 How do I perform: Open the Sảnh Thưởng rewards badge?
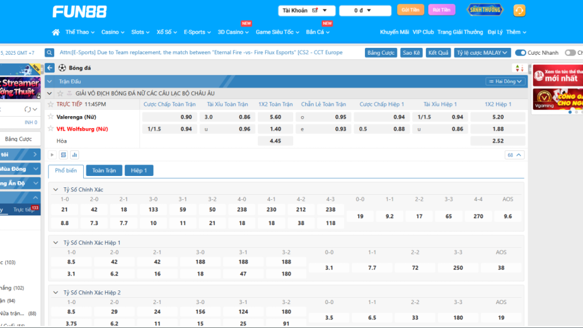[x=485, y=10]
